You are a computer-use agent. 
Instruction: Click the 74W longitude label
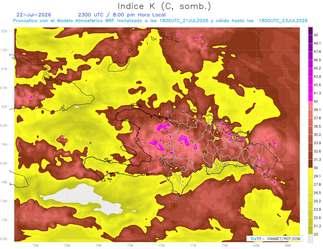(x=99, y=246)
